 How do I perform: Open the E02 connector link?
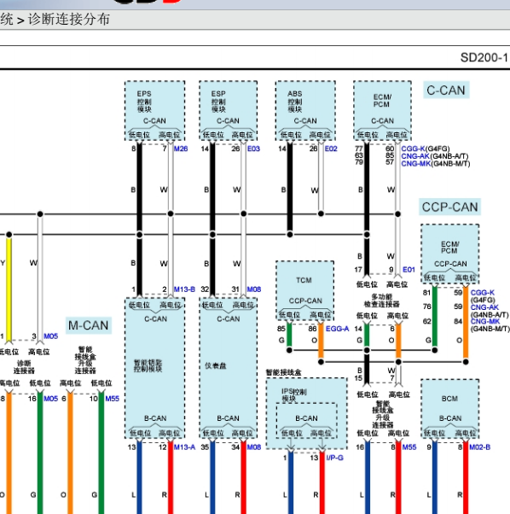(331, 149)
